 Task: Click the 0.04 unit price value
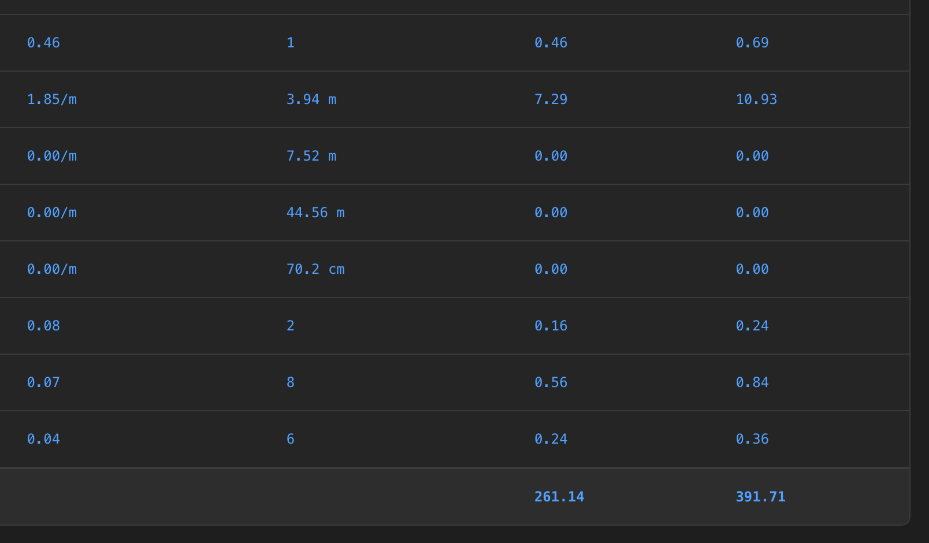point(43,439)
